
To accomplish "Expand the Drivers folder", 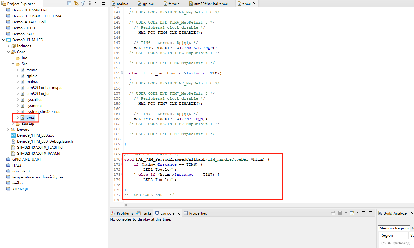I will (8, 129).
